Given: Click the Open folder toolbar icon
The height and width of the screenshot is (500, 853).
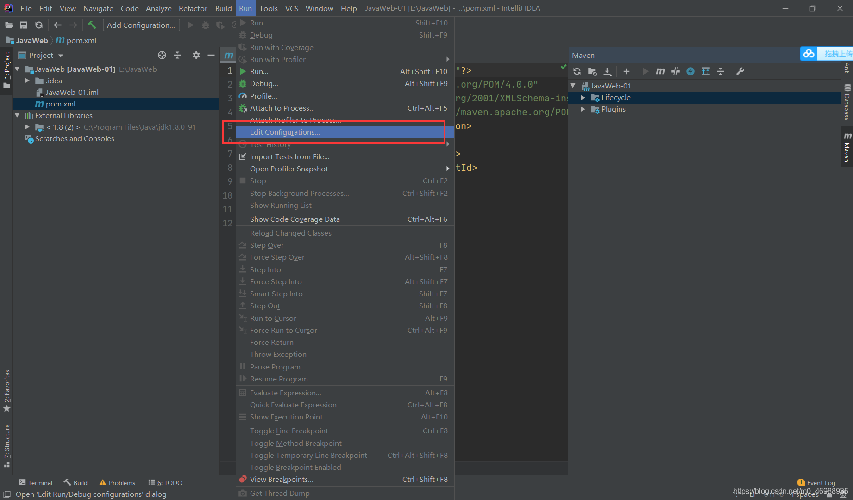Looking at the screenshot, I should [9, 25].
